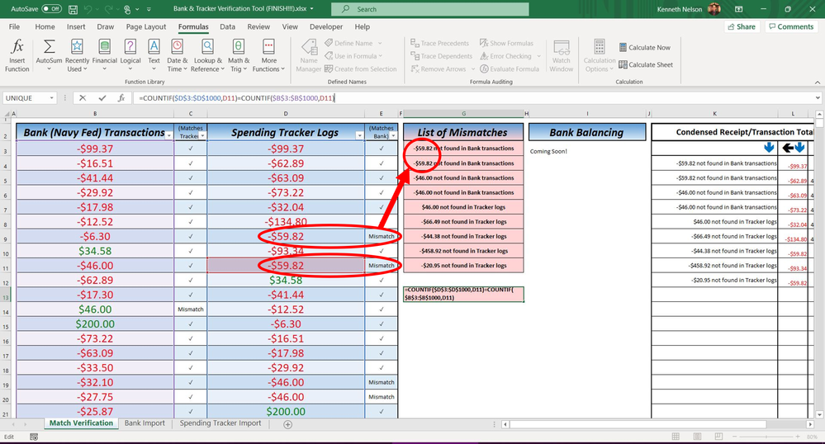The height and width of the screenshot is (444, 825).
Task: Select column G header
Action: coord(463,114)
